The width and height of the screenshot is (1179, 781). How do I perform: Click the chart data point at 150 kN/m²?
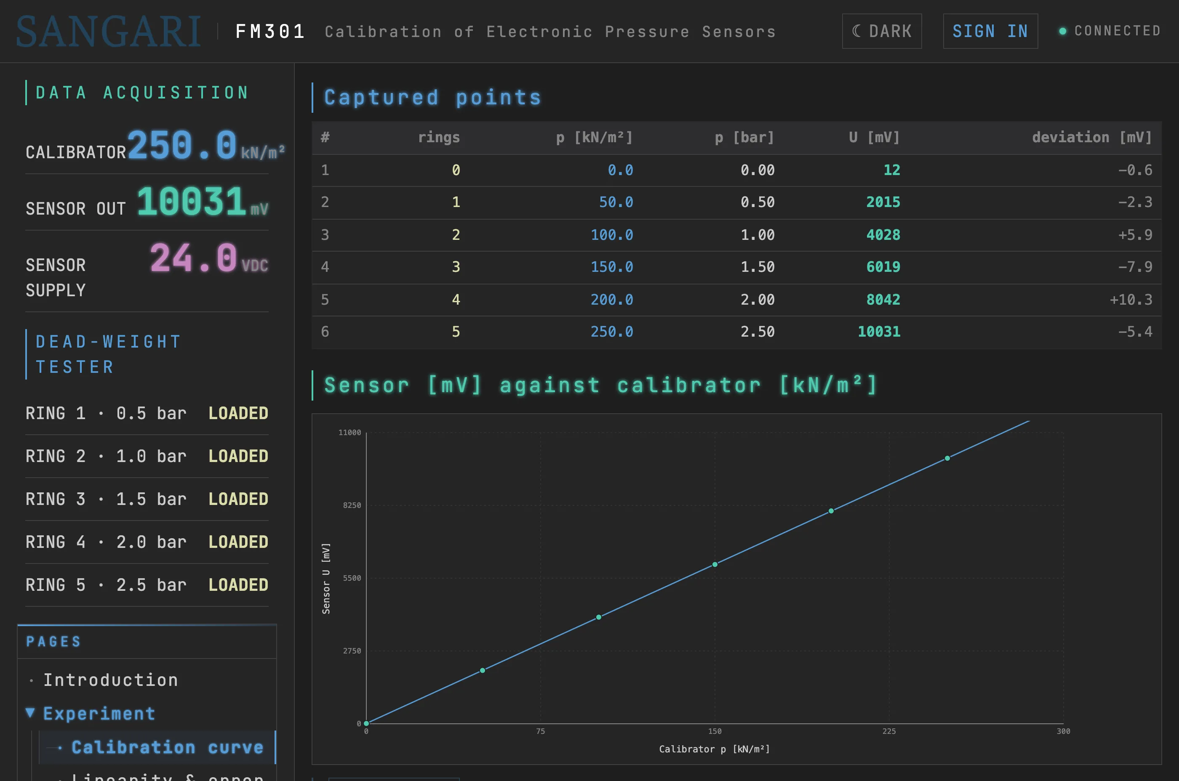(715, 564)
